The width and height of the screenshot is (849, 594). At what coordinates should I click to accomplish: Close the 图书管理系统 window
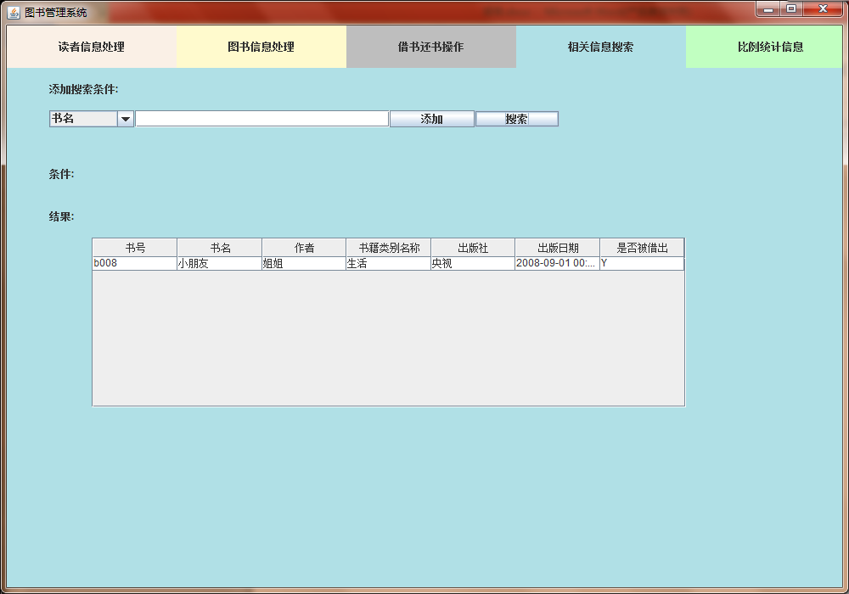823,8
